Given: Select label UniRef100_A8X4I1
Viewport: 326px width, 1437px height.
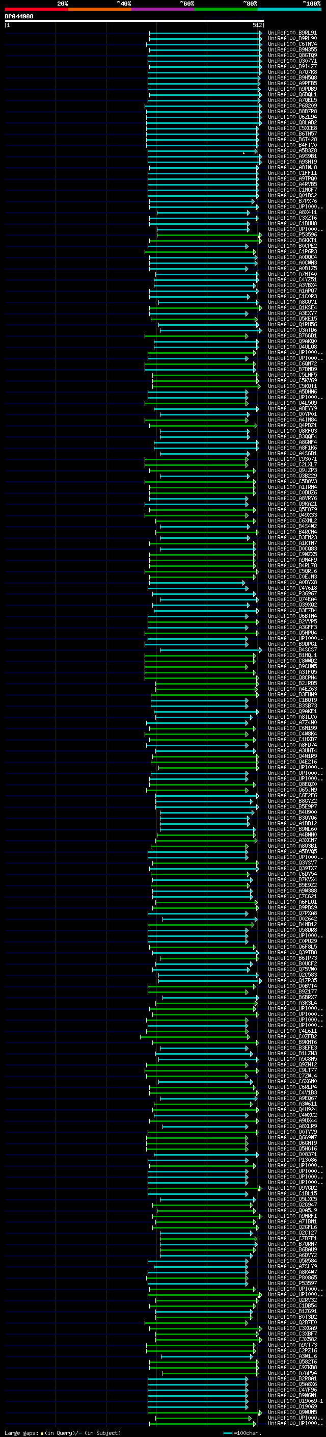Looking at the screenshot, I should [292, 212].
